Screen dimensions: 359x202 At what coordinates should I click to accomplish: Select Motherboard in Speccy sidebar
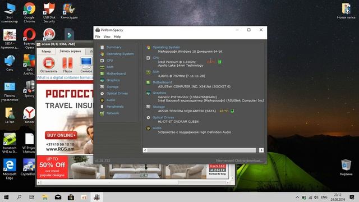click(x=116, y=74)
